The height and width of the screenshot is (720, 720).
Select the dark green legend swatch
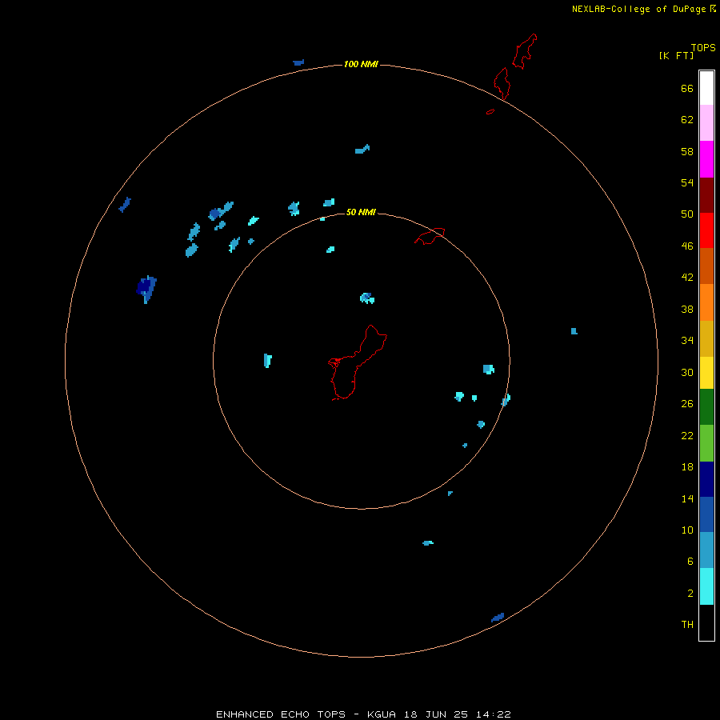pos(706,407)
